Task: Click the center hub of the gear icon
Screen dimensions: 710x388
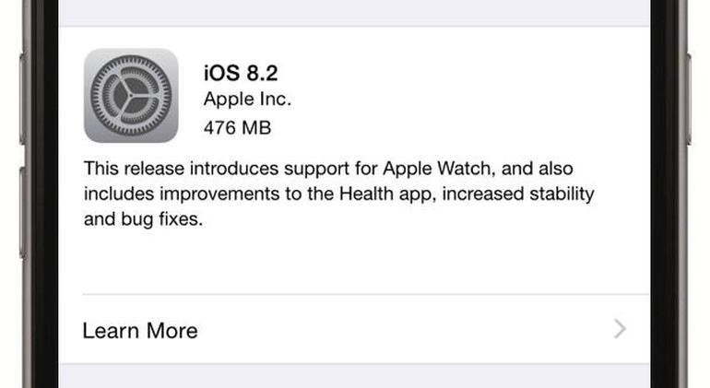Action: pos(130,96)
